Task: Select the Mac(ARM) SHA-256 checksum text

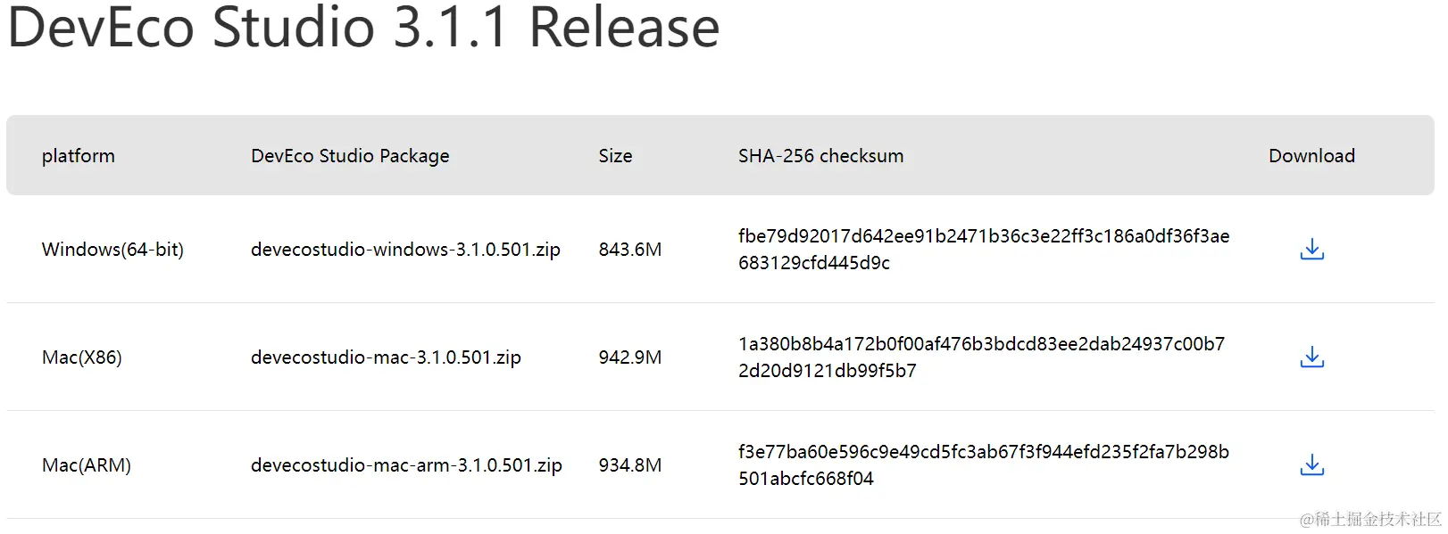Action: (x=984, y=465)
